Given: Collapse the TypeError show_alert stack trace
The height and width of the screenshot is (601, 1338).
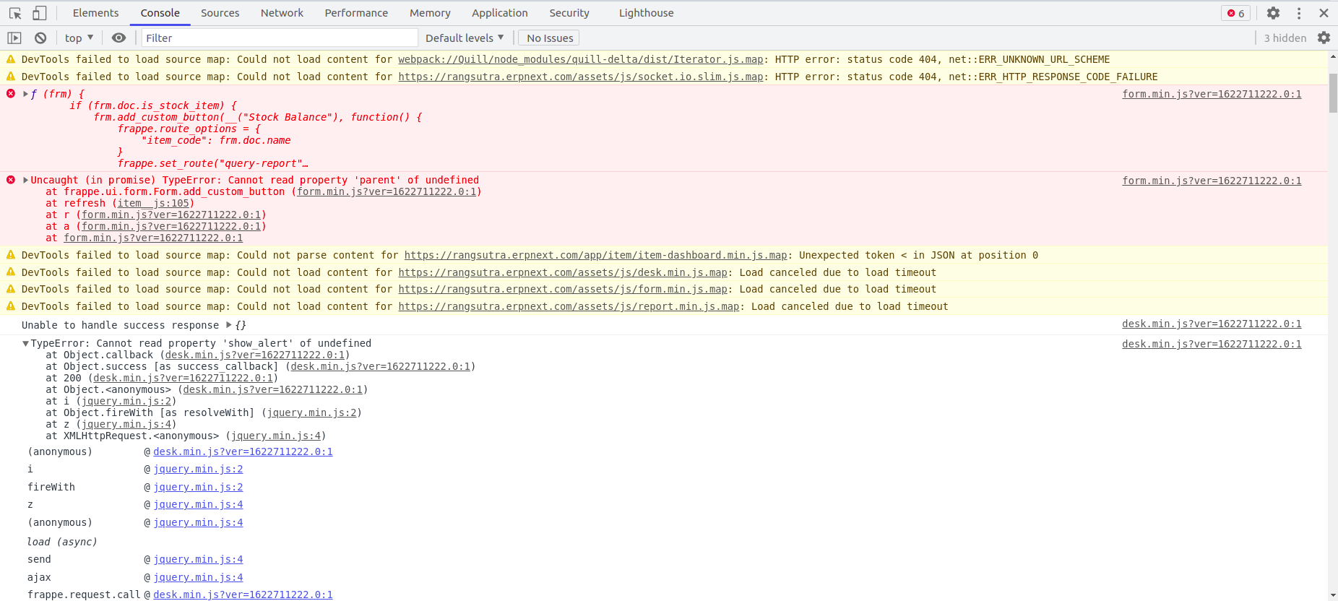Looking at the screenshot, I should 26,343.
